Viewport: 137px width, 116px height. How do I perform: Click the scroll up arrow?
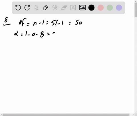136,1
